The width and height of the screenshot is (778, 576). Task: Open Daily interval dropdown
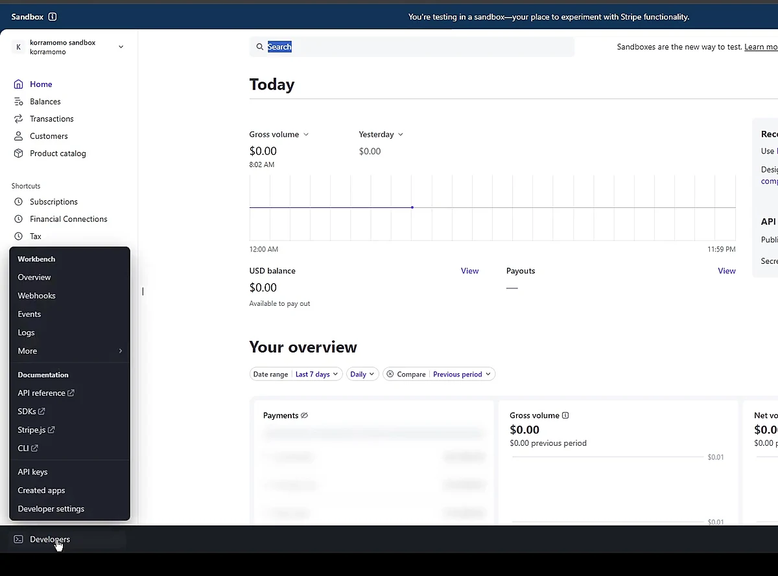362,374
